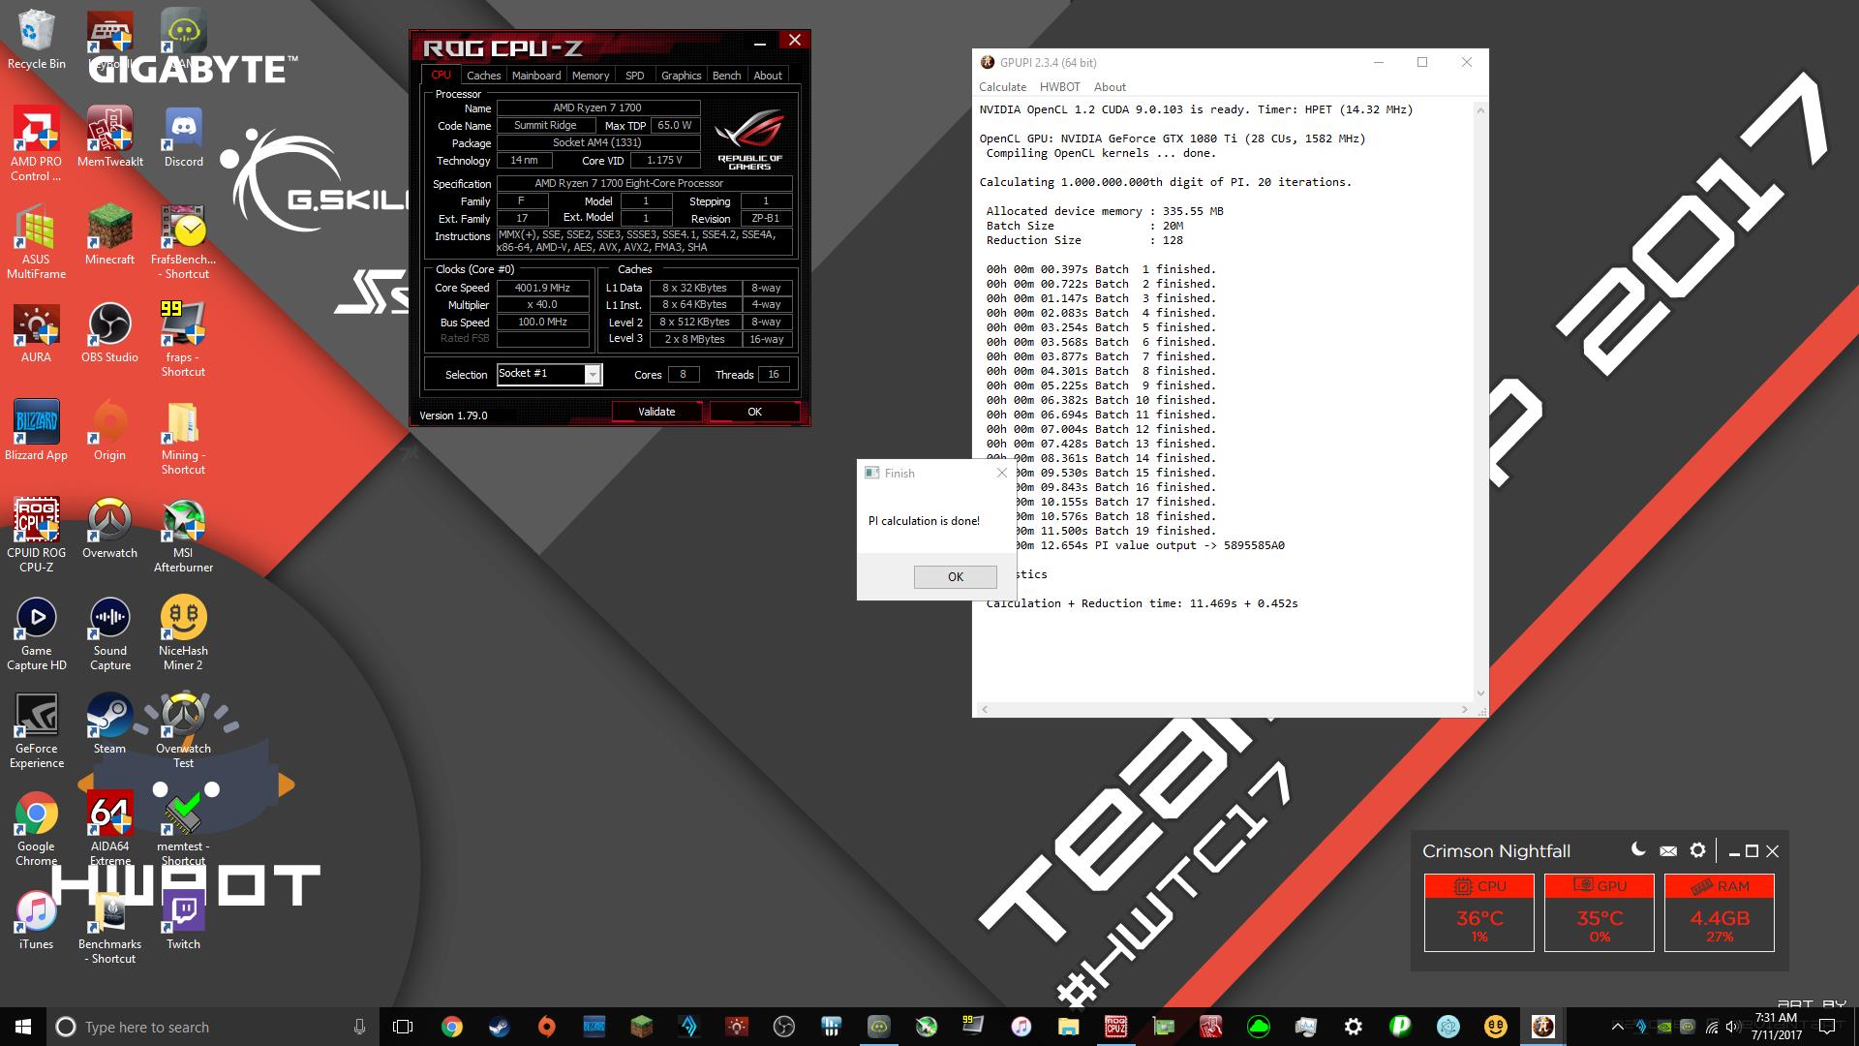Open Task View from the taskbar

point(403,1027)
